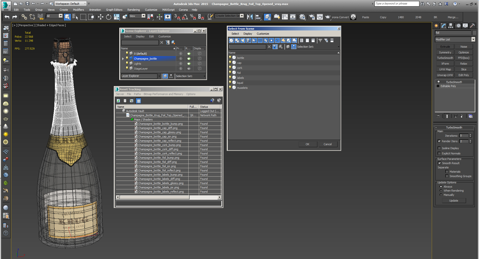Select the When Rendering radio button
The height and width of the screenshot is (259, 479).
(441, 191)
